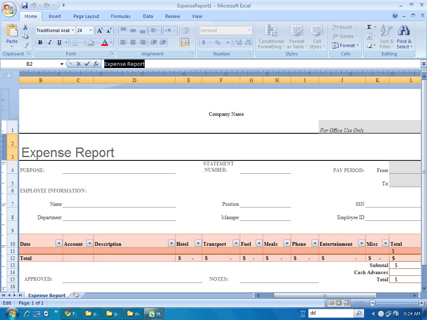
Task: Click the Paste button
Action: [12, 36]
